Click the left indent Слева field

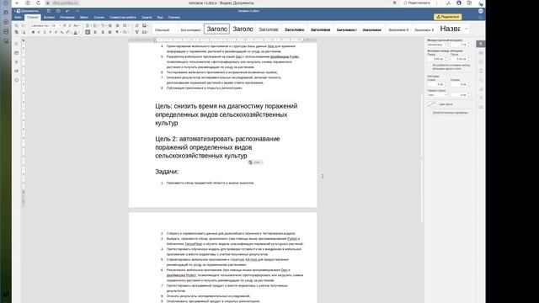(437, 84)
